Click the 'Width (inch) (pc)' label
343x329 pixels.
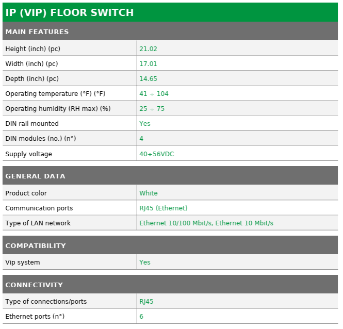(x=31, y=63)
